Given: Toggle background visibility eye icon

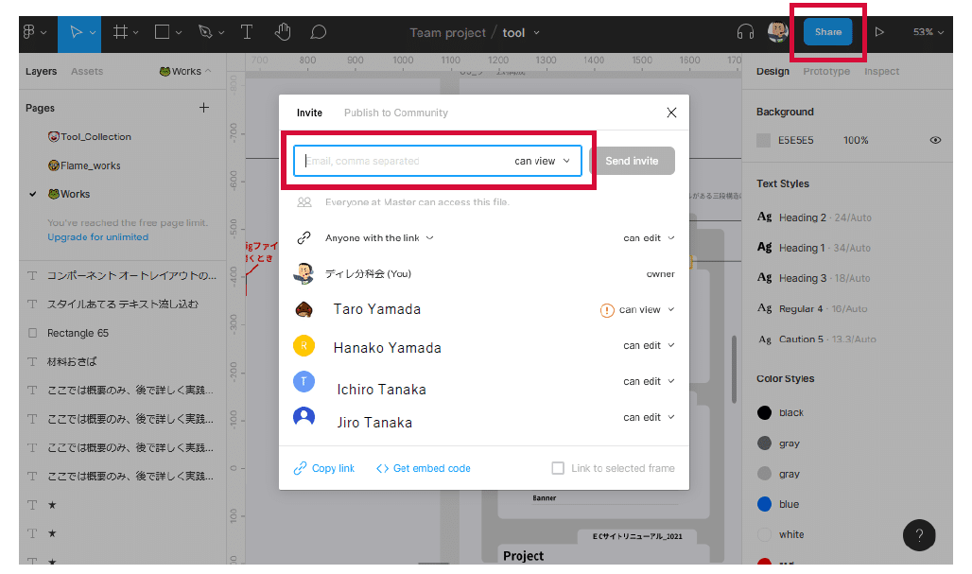Looking at the screenshot, I should tap(935, 140).
